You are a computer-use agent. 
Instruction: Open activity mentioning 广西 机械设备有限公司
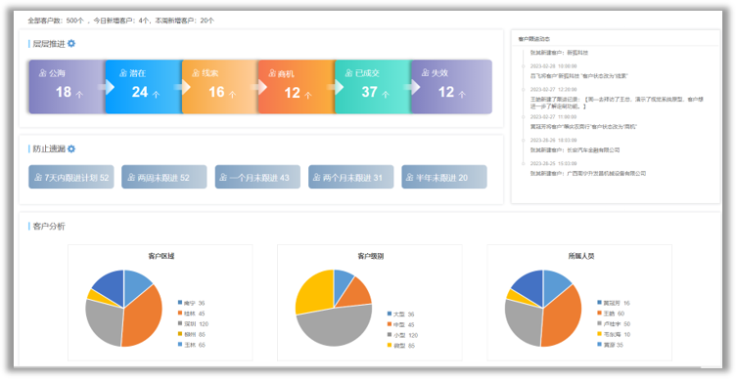point(588,173)
